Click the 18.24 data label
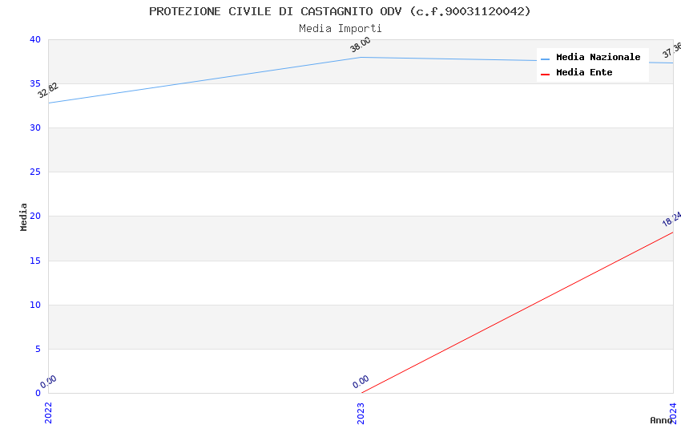Viewport: 681px width, 441px height. [671, 219]
